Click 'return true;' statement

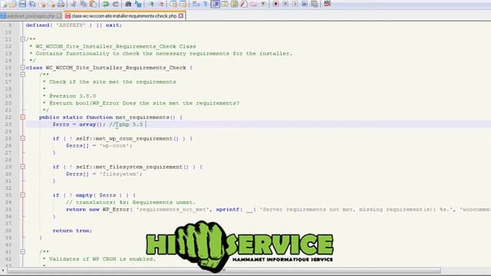click(x=72, y=231)
